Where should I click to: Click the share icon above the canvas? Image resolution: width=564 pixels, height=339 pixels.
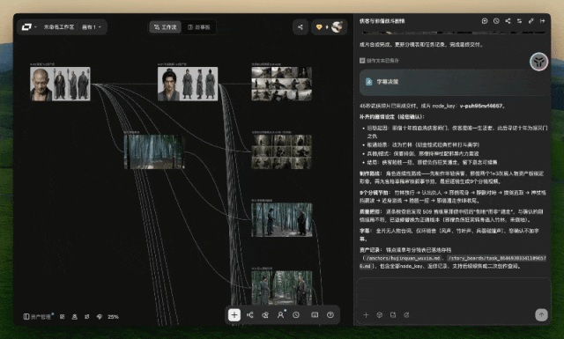(301, 27)
